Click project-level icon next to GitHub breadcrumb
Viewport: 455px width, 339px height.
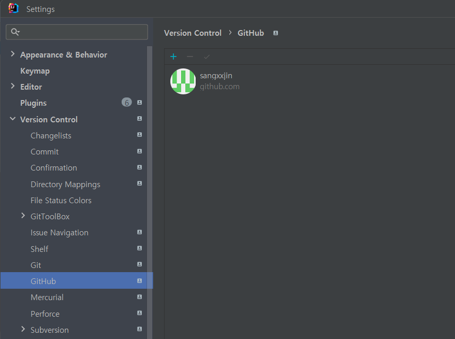(275, 33)
